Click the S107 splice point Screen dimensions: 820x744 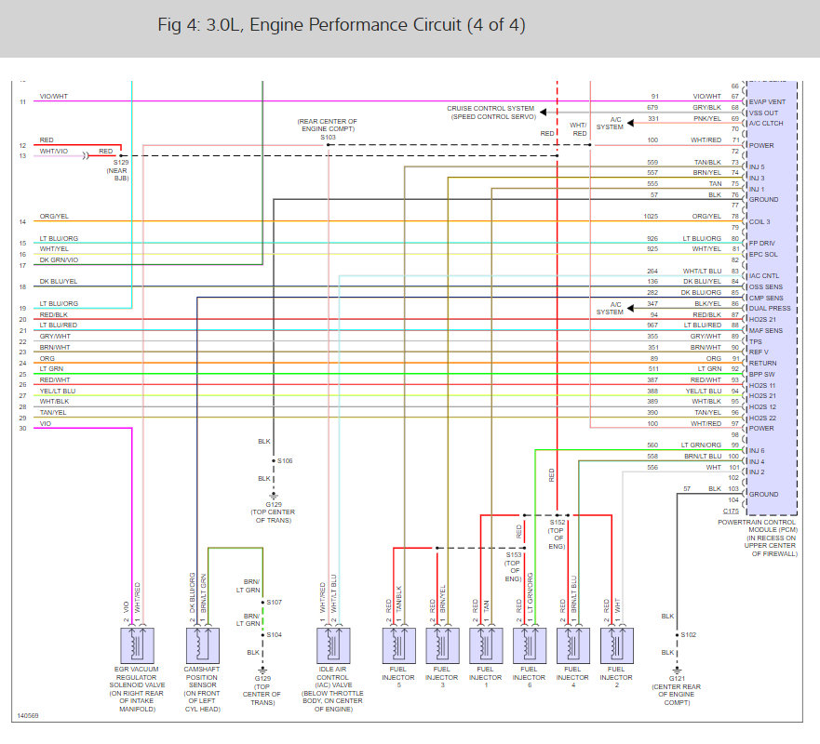pyautogui.click(x=262, y=603)
